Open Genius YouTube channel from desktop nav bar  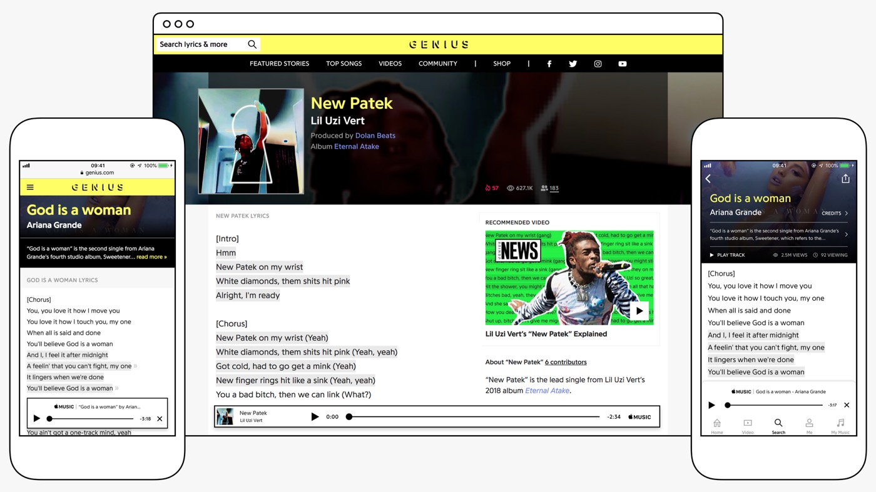click(x=623, y=64)
